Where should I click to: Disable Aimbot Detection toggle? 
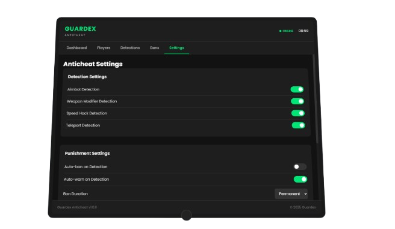297,89
